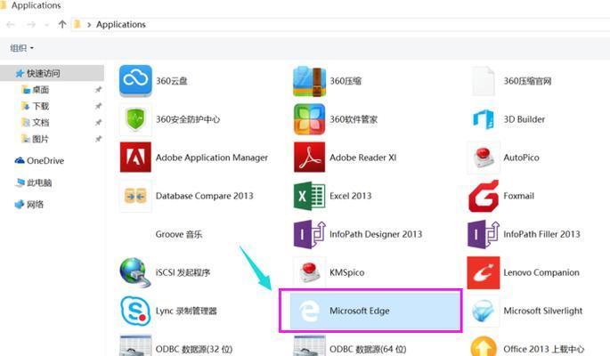
Task: Click Applications in the address bar
Action: coord(121,25)
